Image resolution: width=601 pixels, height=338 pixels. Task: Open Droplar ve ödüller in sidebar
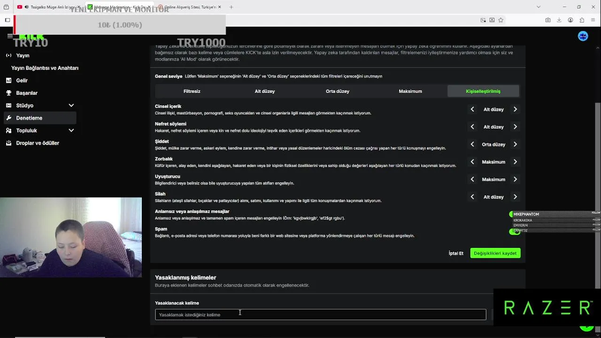[38, 143]
